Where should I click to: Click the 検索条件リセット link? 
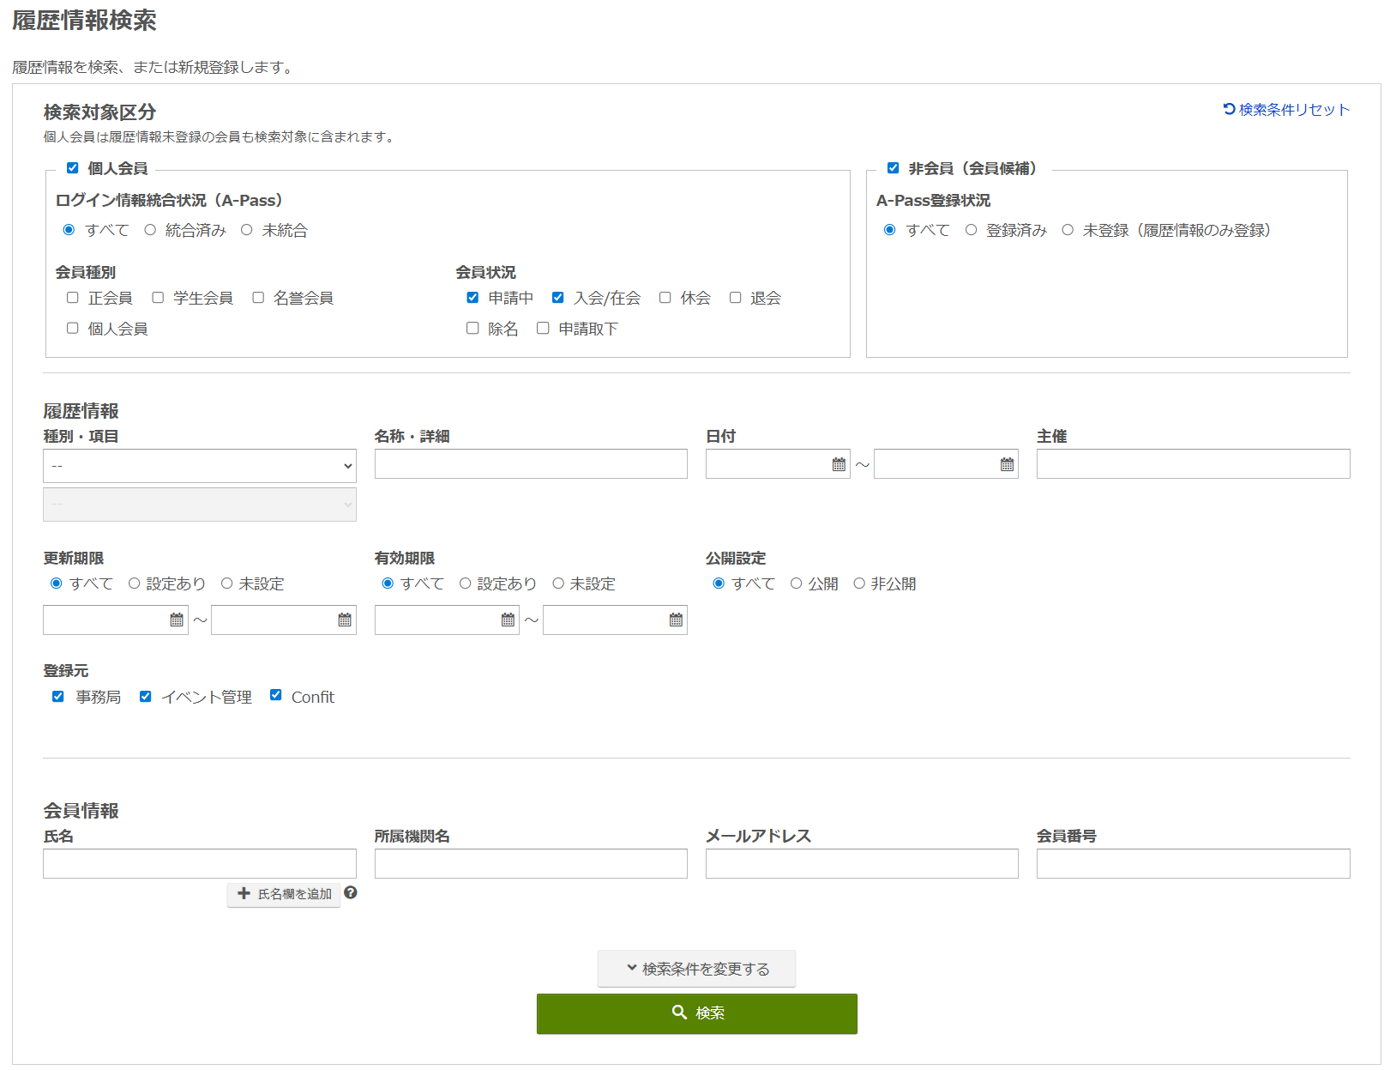1291,109
